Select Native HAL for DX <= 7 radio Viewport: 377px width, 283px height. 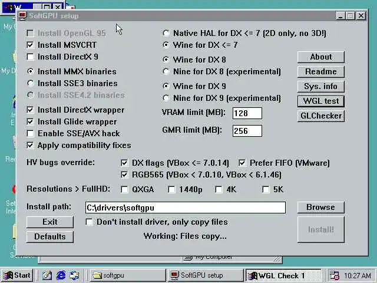click(x=166, y=33)
